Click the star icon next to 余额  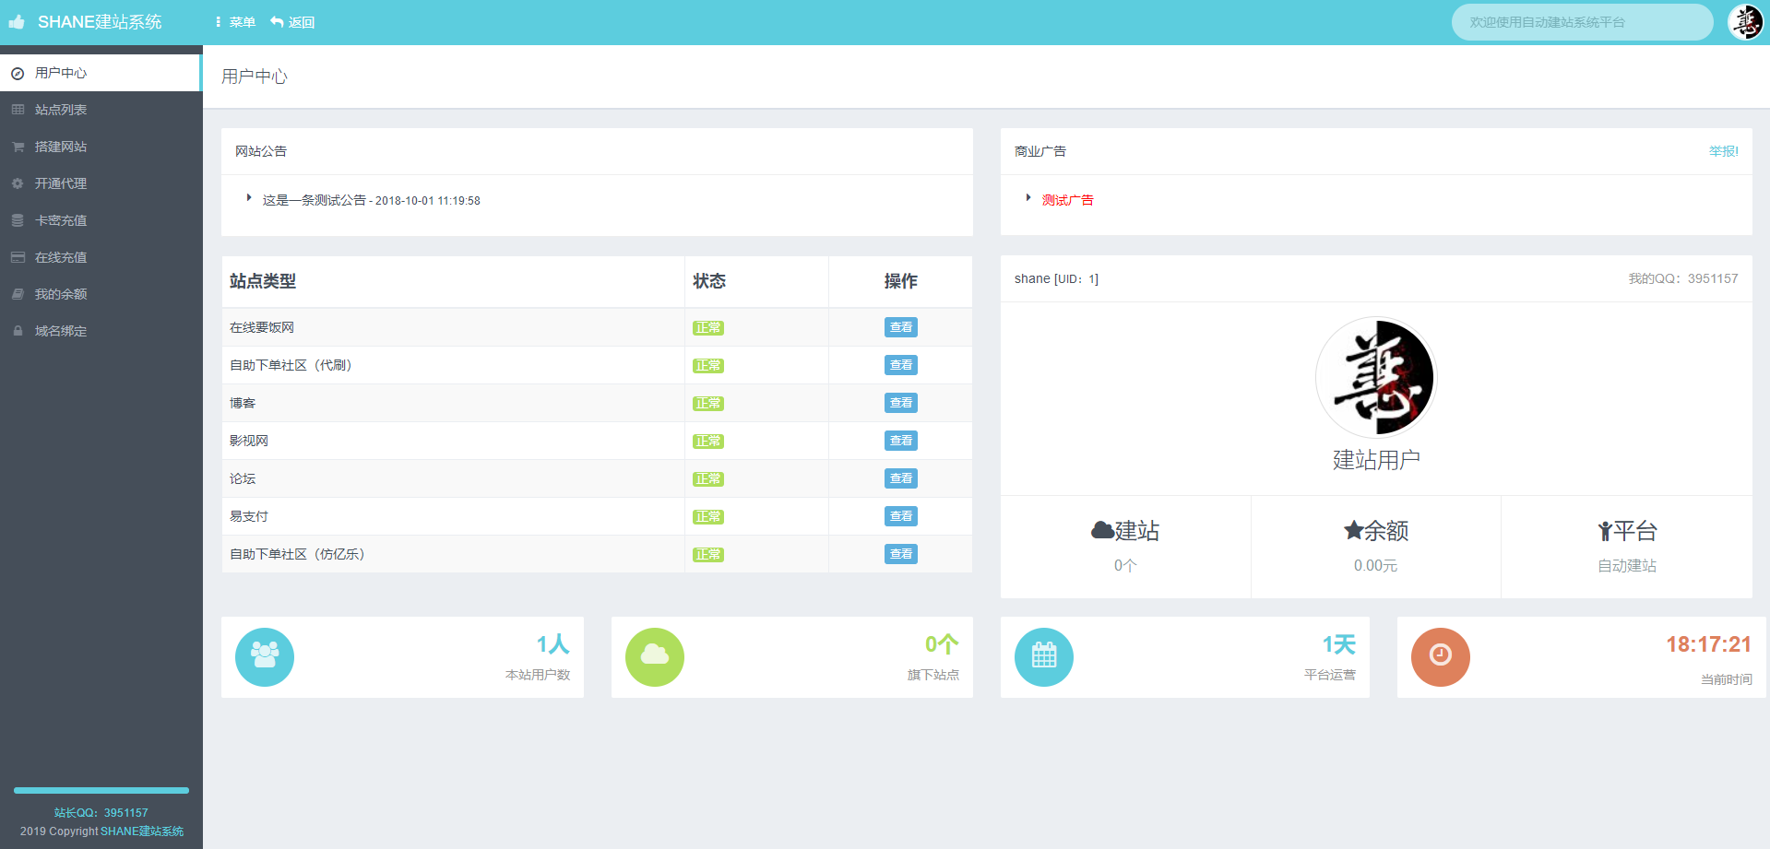click(x=1353, y=531)
